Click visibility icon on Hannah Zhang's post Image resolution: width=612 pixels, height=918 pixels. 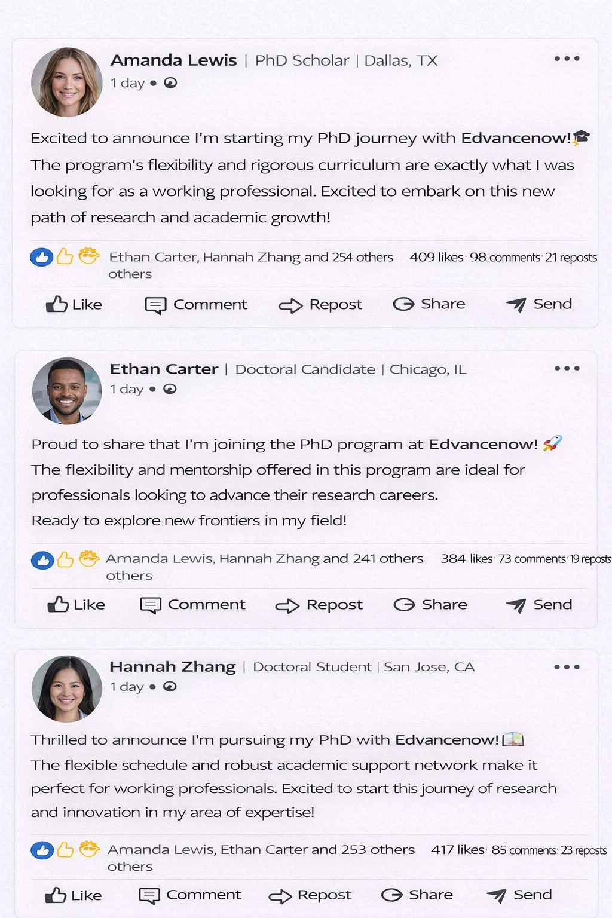(170, 687)
